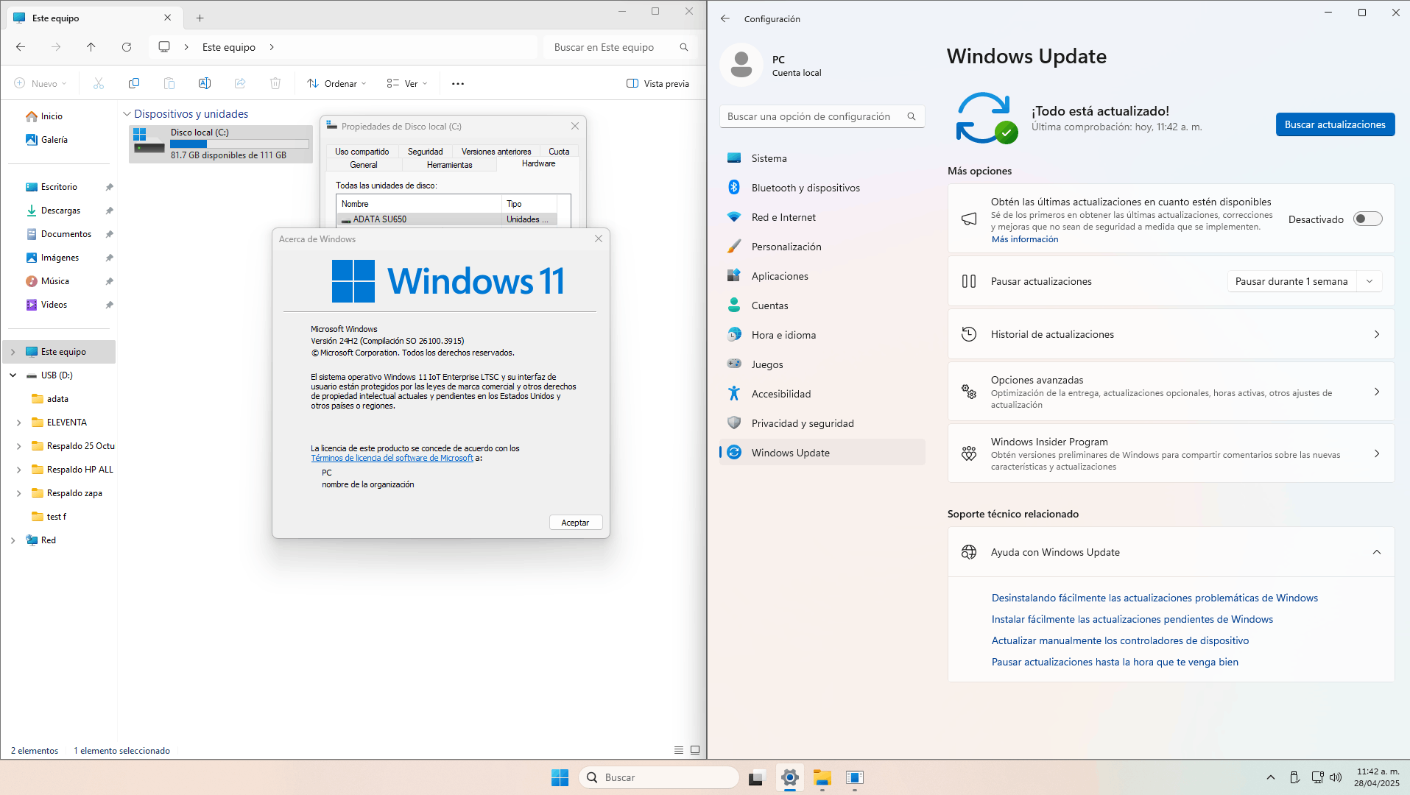The image size is (1410, 795).
Task: Select the Disco local (C:) drive item
Action: coord(221,144)
